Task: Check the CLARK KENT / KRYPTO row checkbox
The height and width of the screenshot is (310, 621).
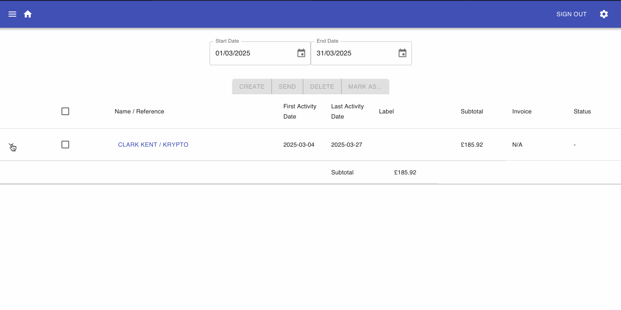Action: [65, 145]
